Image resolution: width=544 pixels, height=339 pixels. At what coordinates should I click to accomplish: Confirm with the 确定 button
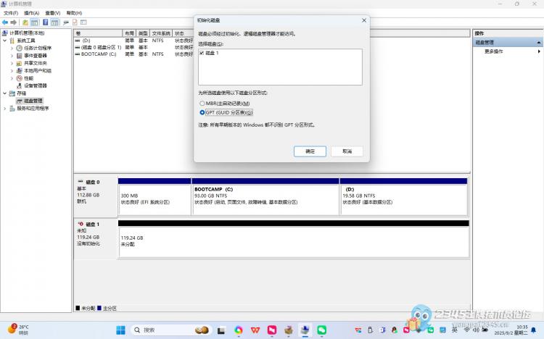[x=310, y=151]
